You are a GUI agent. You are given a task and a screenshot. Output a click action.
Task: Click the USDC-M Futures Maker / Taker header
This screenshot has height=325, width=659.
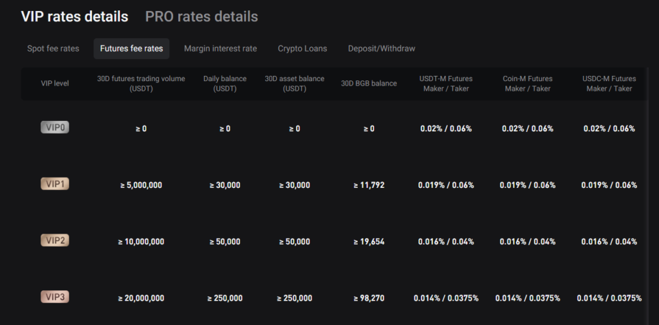coord(609,84)
